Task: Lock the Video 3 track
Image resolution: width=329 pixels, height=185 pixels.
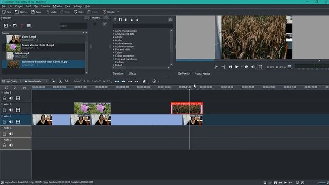Action: [x=4, y=98]
